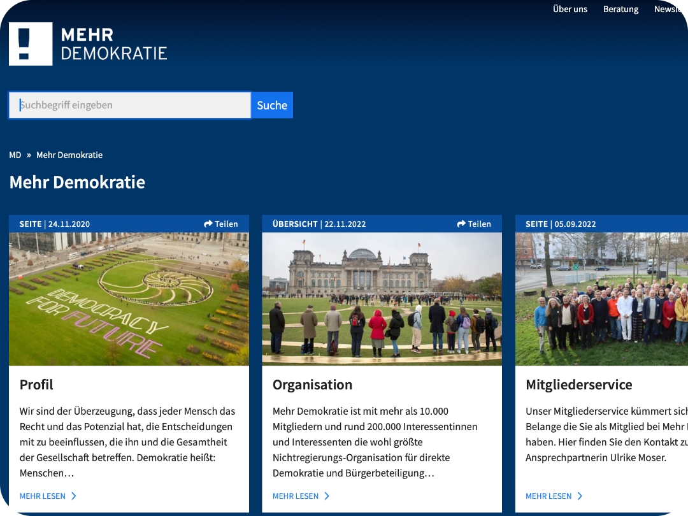Click the ÜBERSICHT | 22.11.2022 label
This screenshot has height=516, width=688.
click(x=319, y=224)
